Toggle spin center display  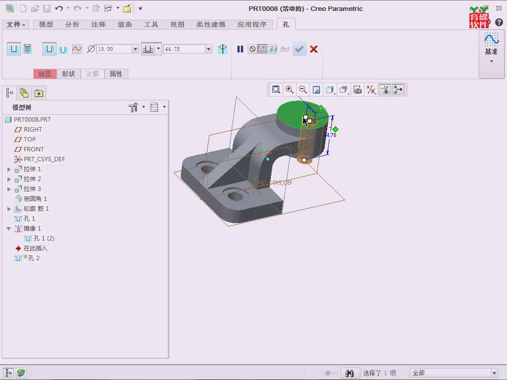click(x=398, y=90)
